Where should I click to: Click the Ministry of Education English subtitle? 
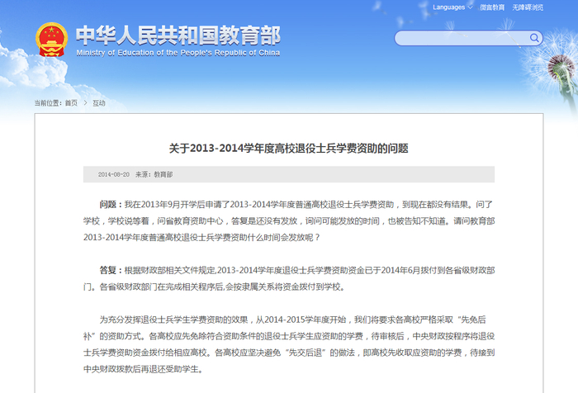pyautogui.click(x=178, y=53)
